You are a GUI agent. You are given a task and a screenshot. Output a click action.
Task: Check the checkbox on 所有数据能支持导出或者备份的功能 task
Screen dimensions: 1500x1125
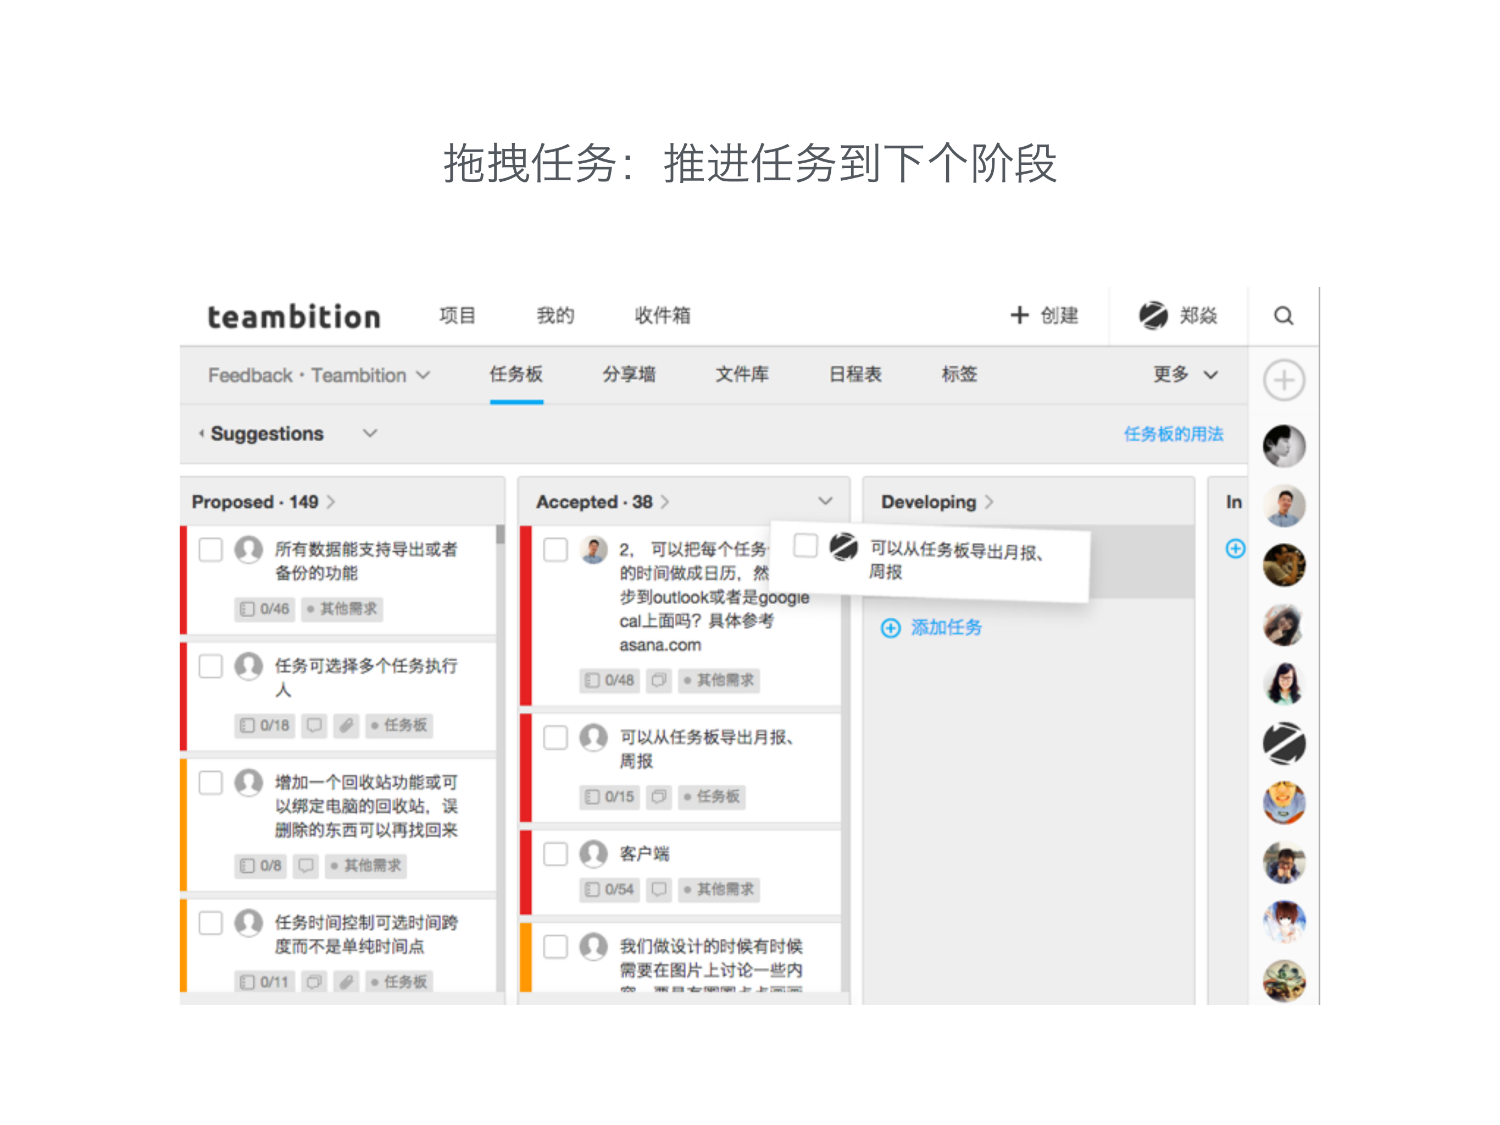(210, 550)
